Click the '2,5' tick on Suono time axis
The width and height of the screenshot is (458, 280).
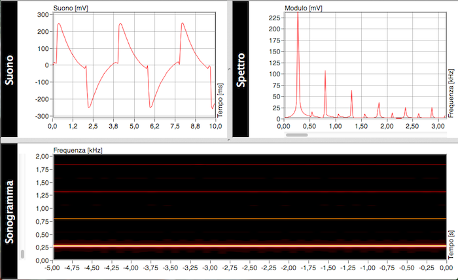pos(93,126)
